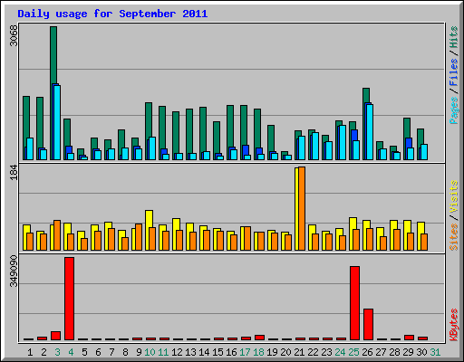
Task: Click the cyan pages bar for day 3
Action: click(57, 122)
